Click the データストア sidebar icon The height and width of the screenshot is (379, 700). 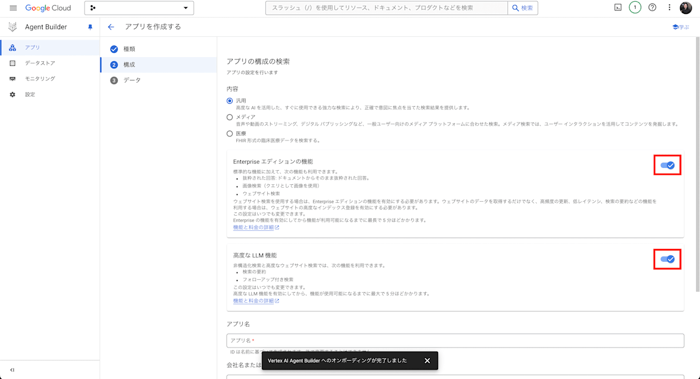(13, 63)
